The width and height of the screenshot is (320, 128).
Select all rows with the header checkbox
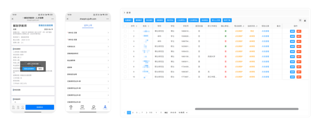[x=125, y=26]
